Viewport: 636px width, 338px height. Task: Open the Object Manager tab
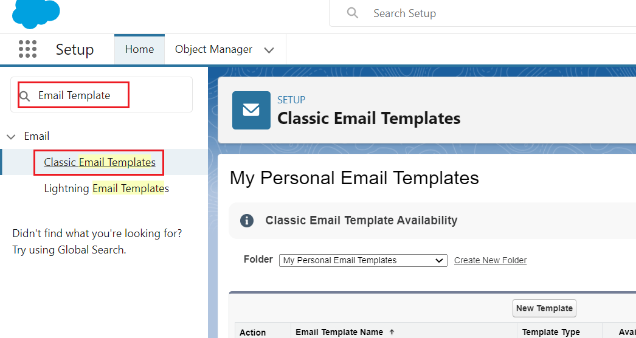(214, 49)
